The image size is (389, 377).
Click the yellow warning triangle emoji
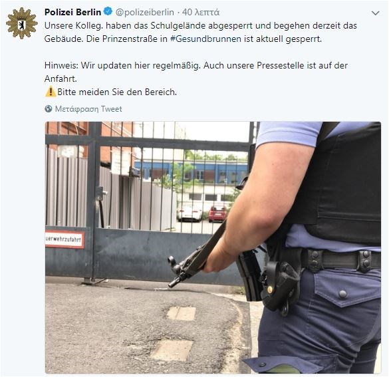coord(51,92)
